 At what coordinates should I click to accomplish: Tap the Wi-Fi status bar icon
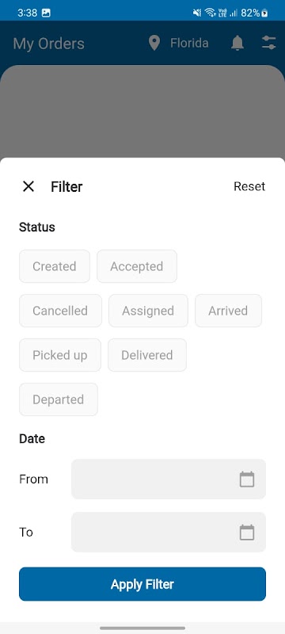coord(210,13)
